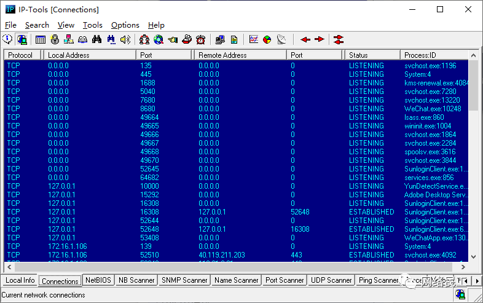Open the Tools menu
483x303 pixels.
pyautogui.click(x=92, y=25)
